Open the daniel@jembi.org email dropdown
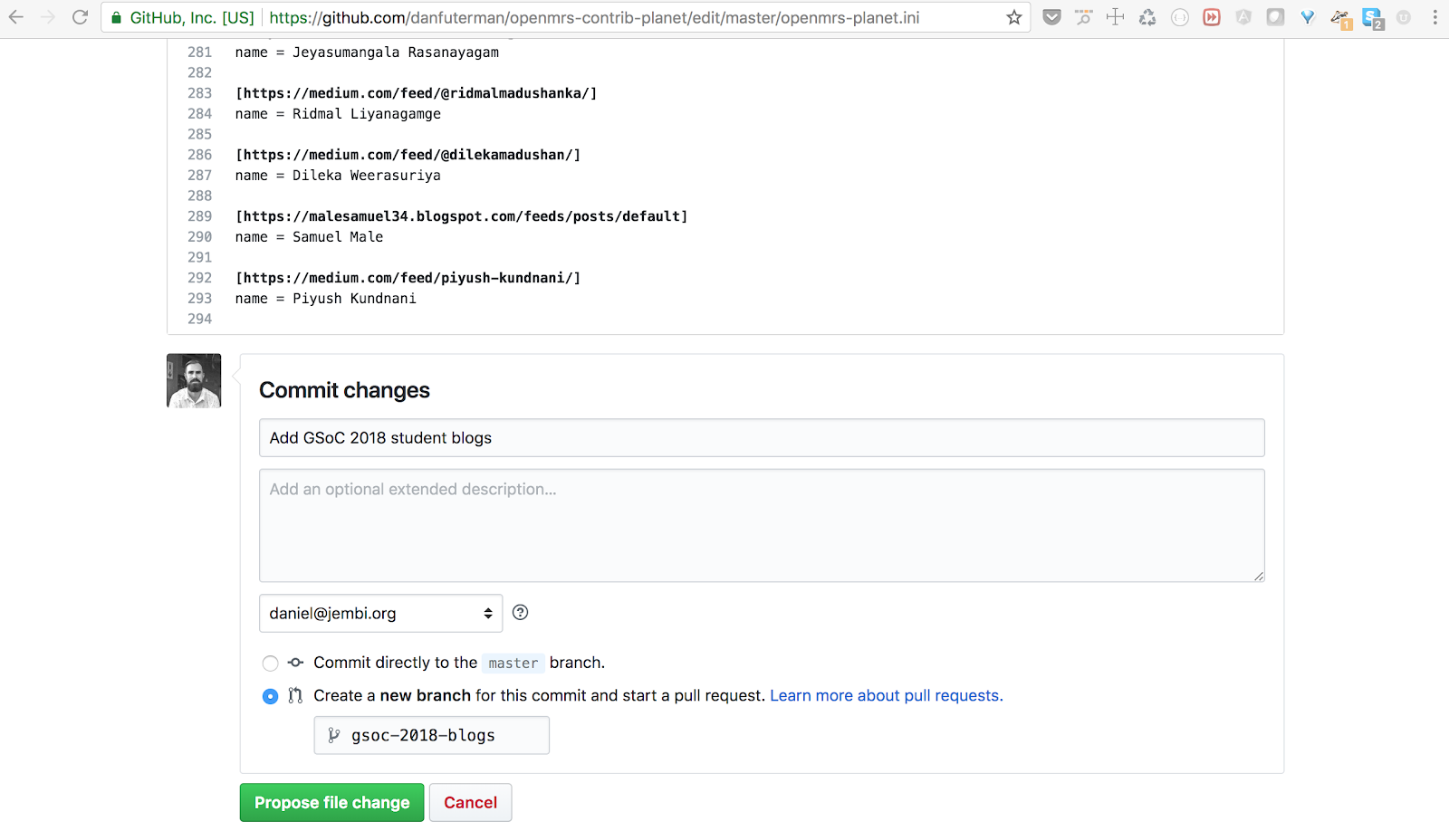This screenshot has width=1449, height=831. coord(380,614)
